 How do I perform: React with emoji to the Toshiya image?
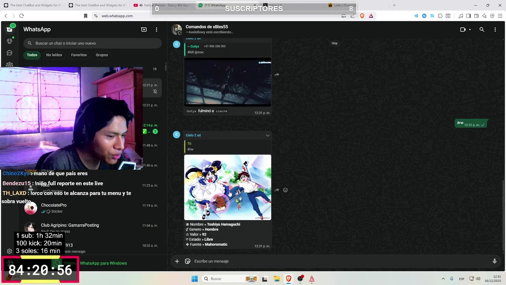285,190
